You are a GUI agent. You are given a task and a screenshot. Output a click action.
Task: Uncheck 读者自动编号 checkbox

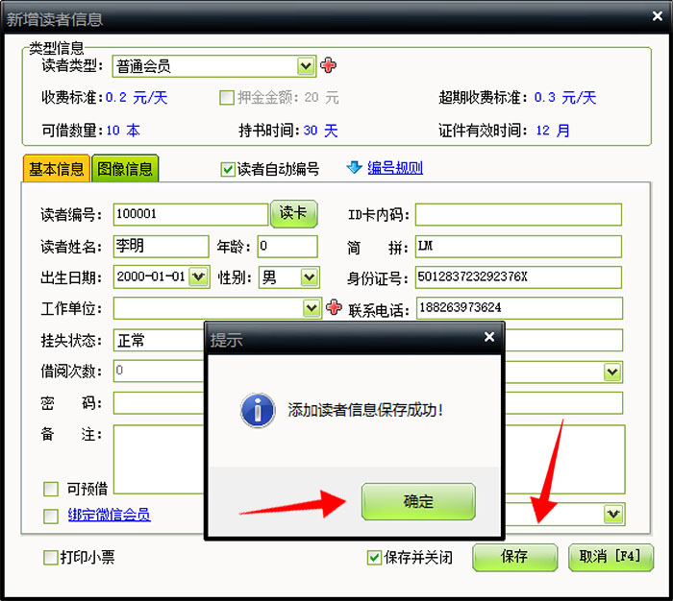click(x=227, y=169)
